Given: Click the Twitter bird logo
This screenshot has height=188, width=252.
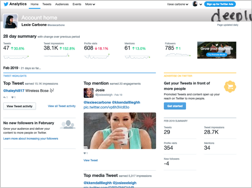Looking at the screenshot, I should pos(6,4).
